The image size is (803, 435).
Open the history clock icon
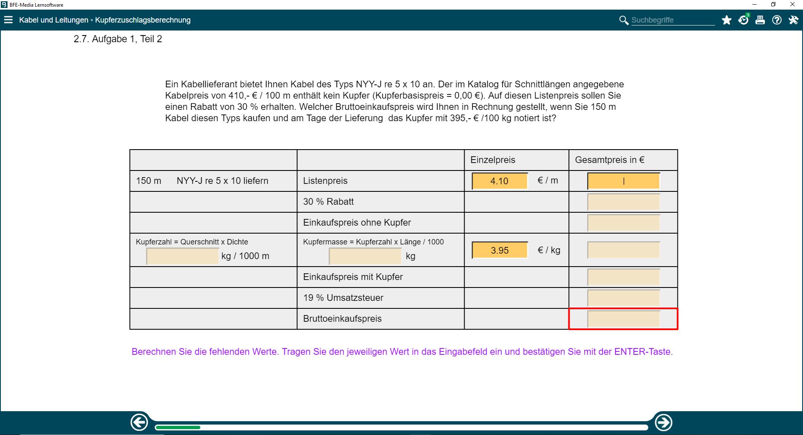(743, 20)
